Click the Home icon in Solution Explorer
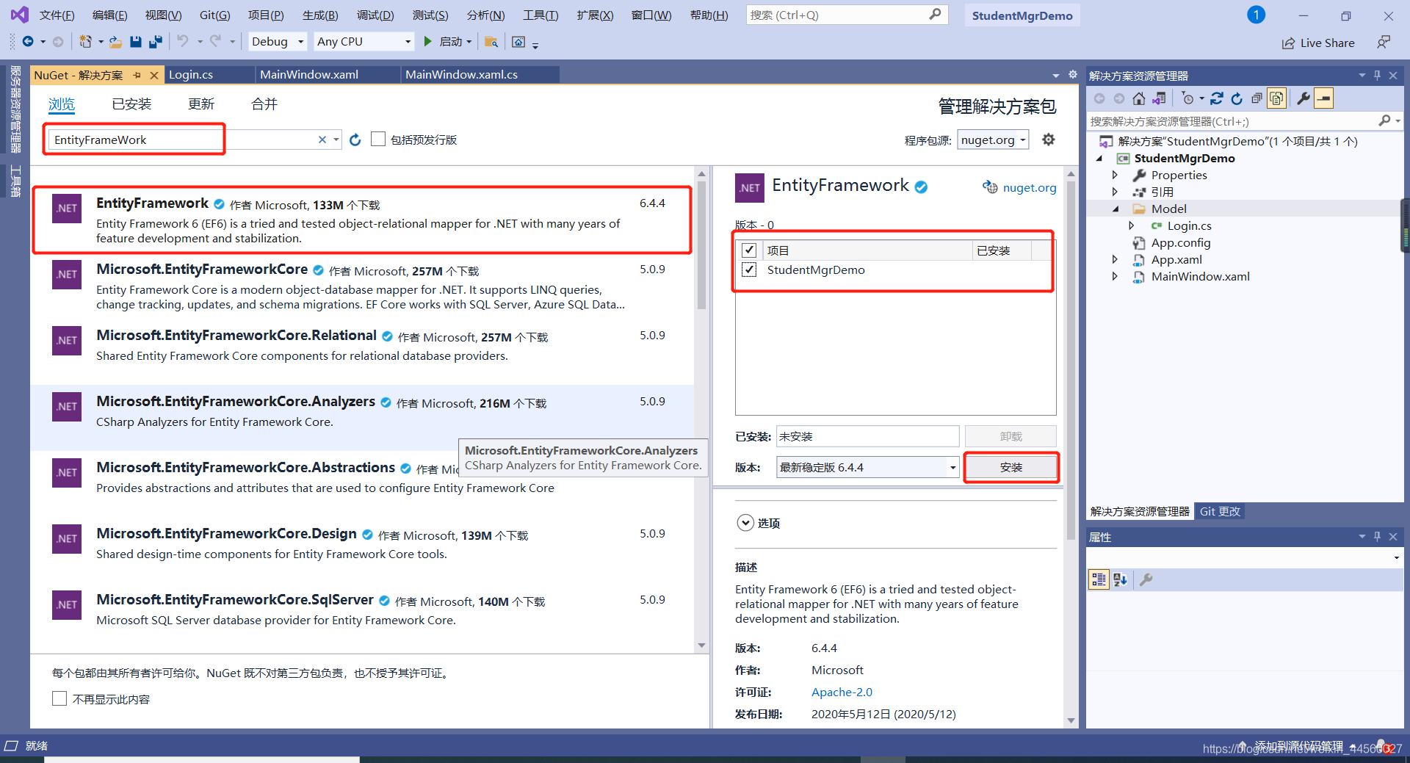The width and height of the screenshot is (1410, 763). (1138, 98)
